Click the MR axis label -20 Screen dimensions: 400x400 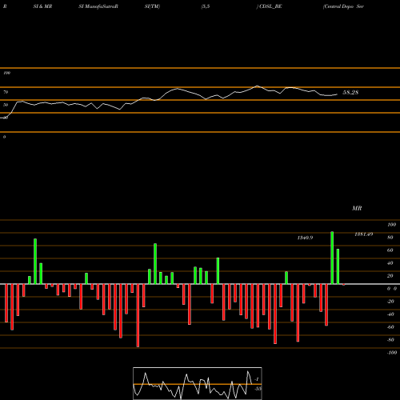click(x=390, y=302)
